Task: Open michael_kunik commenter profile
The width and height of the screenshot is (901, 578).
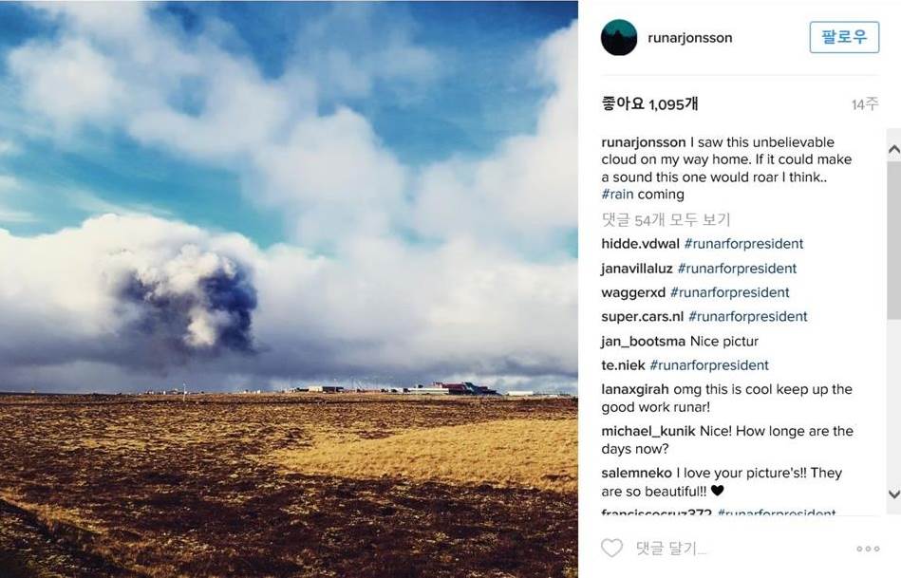Action: click(x=648, y=432)
